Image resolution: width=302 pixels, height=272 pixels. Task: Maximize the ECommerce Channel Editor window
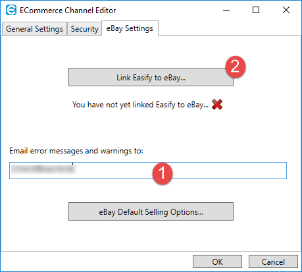(256, 10)
